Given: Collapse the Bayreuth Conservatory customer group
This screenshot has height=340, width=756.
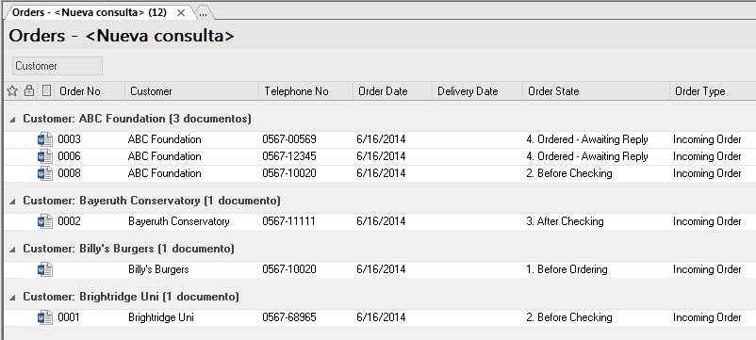Looking at the screenshot, I should pyautogui.click(x=13, y=201).
